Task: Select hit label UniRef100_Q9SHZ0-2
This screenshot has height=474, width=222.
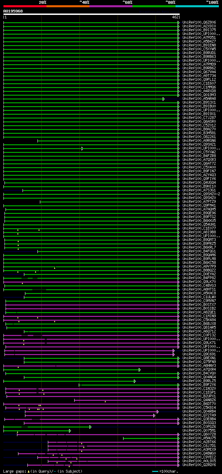Action: (201, 194)
